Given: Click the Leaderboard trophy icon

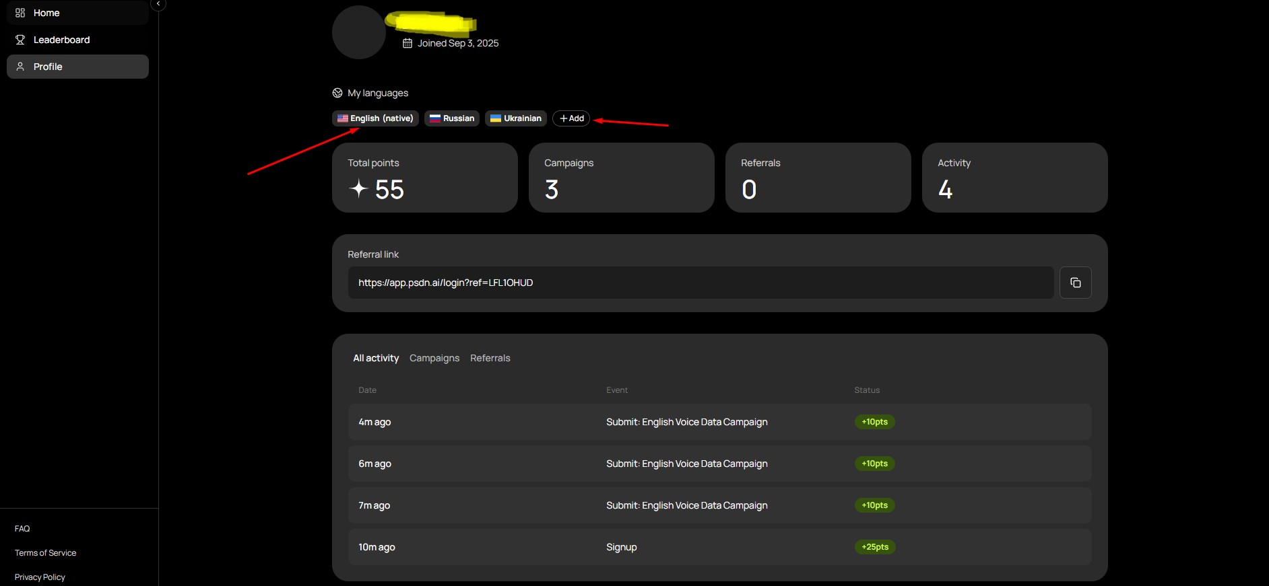Looking at the screenshot, I should pos(20,40).
